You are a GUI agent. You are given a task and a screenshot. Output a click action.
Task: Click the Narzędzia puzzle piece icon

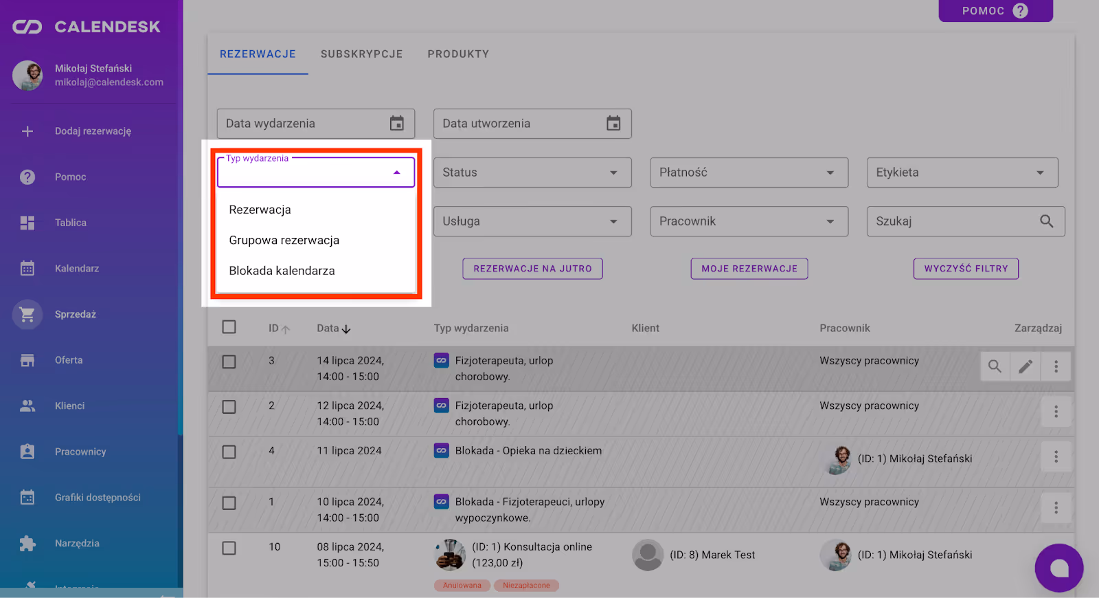[x=27, y=544]
